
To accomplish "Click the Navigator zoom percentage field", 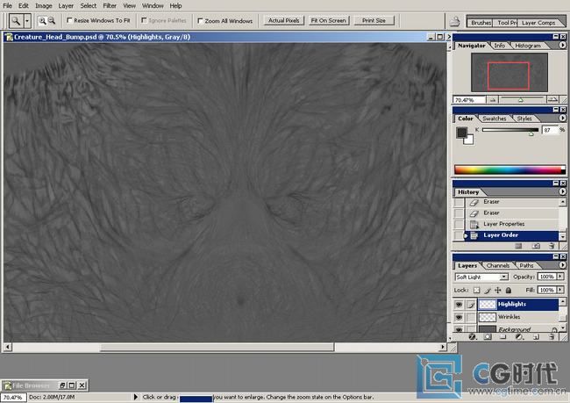I will [x=469, y=100].
